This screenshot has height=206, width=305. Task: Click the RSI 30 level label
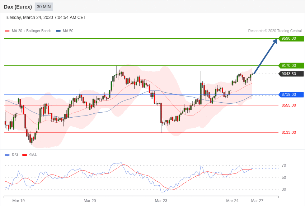(284, 189)
